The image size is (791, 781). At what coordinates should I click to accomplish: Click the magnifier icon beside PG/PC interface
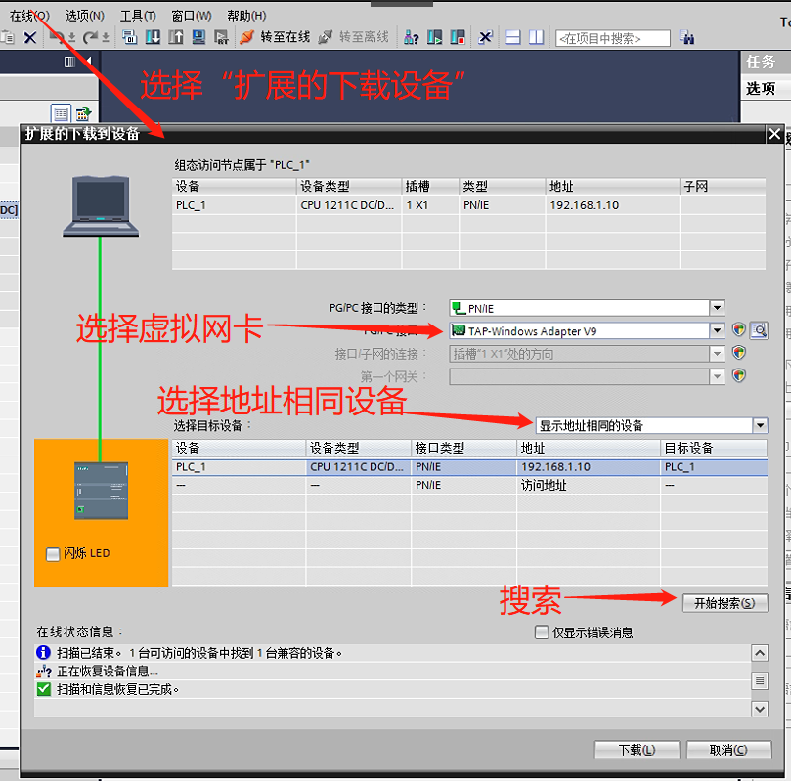(x=759, y=331)
